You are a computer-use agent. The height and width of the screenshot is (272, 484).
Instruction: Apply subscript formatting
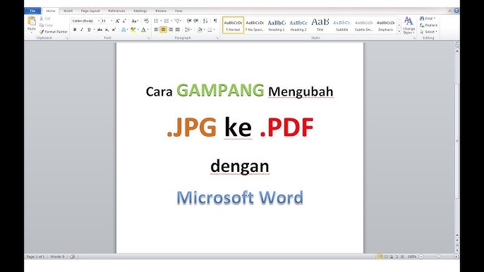107,30
